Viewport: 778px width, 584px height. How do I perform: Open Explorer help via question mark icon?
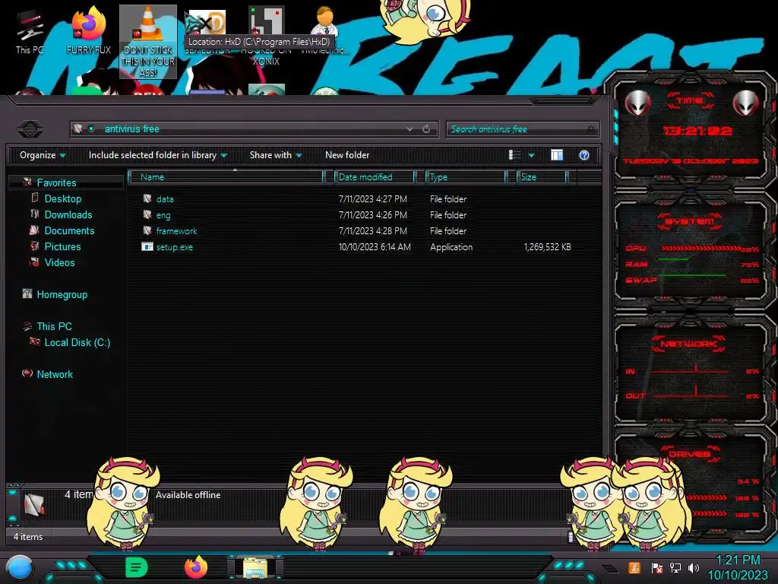tap(584, 155)
